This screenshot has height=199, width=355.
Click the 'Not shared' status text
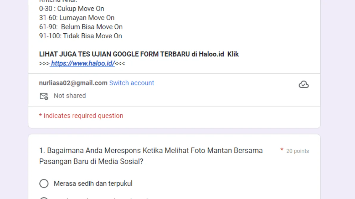(70, 96)
